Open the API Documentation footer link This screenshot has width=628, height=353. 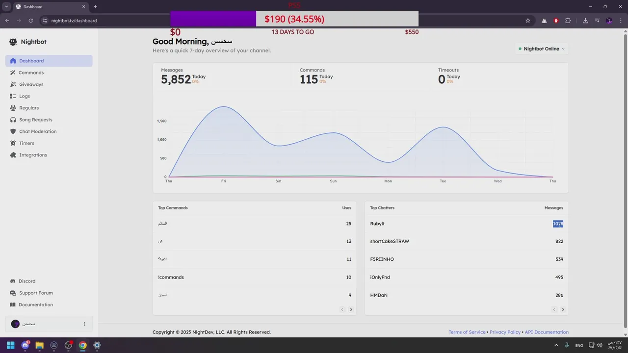(547, 332)
